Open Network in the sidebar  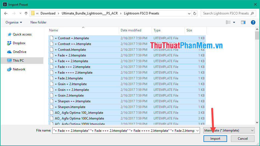point(16,69)
